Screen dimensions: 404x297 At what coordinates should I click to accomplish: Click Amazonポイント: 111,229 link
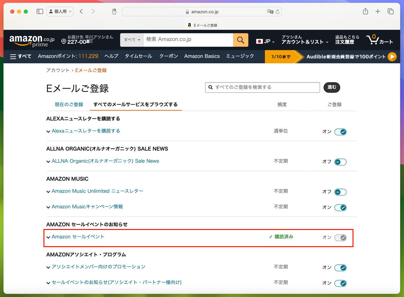(68, 56)
